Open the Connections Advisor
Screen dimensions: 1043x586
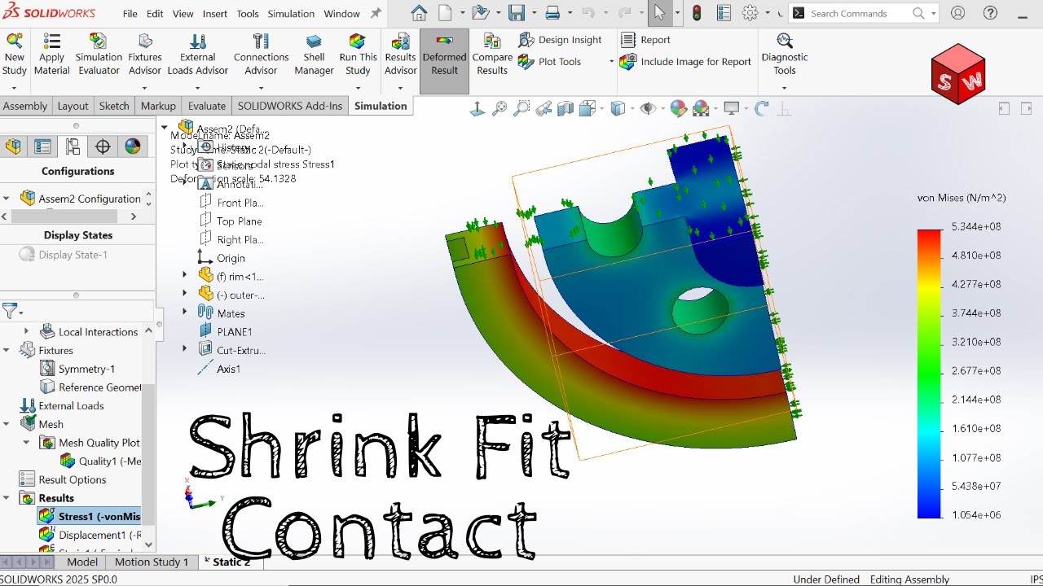(x=261, y=55)
